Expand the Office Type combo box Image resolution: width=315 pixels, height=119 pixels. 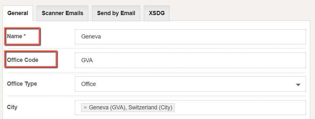click(x=190, y=84)
